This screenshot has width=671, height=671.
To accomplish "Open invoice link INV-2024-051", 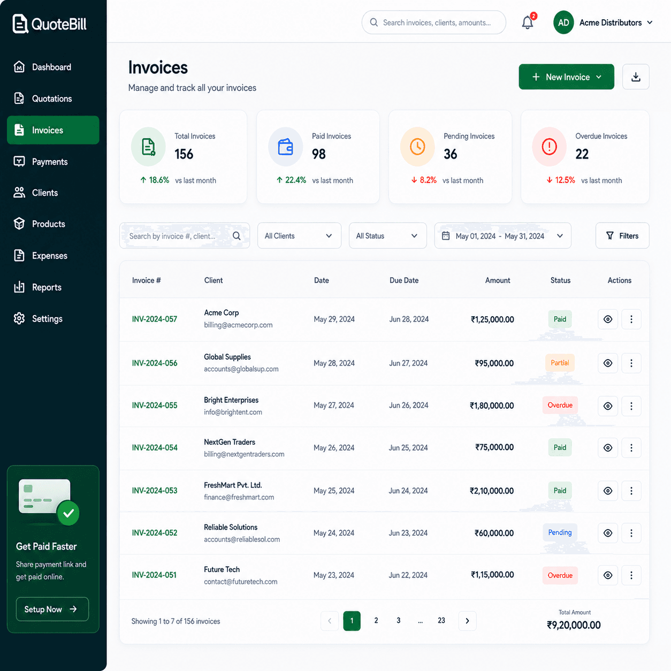I will click(154, 575).
